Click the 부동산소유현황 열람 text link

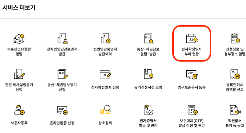pyautogui.click(x=19, y=51)
